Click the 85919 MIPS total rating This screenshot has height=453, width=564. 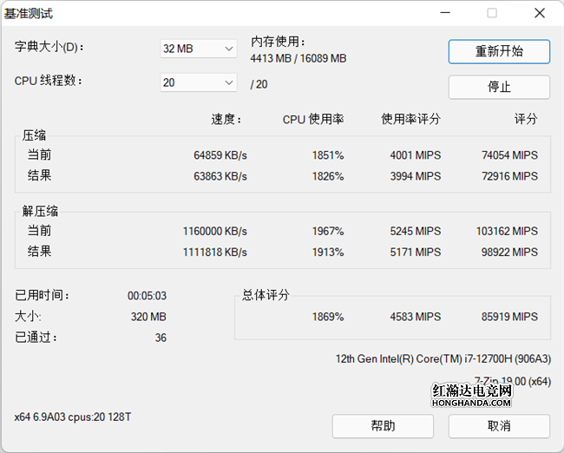tap(509, 317)
